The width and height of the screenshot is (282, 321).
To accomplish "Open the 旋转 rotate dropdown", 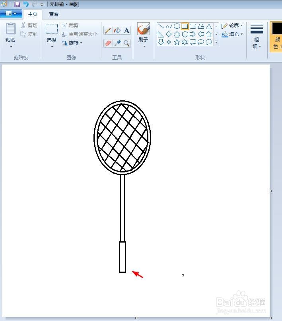I will 72,43.
